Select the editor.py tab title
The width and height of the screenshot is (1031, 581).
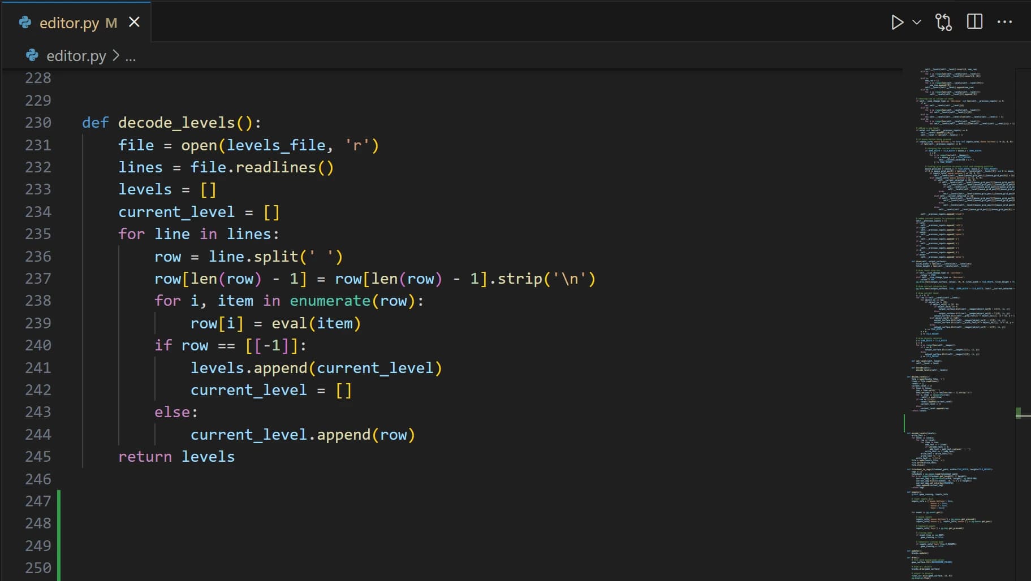pos(69,23)
